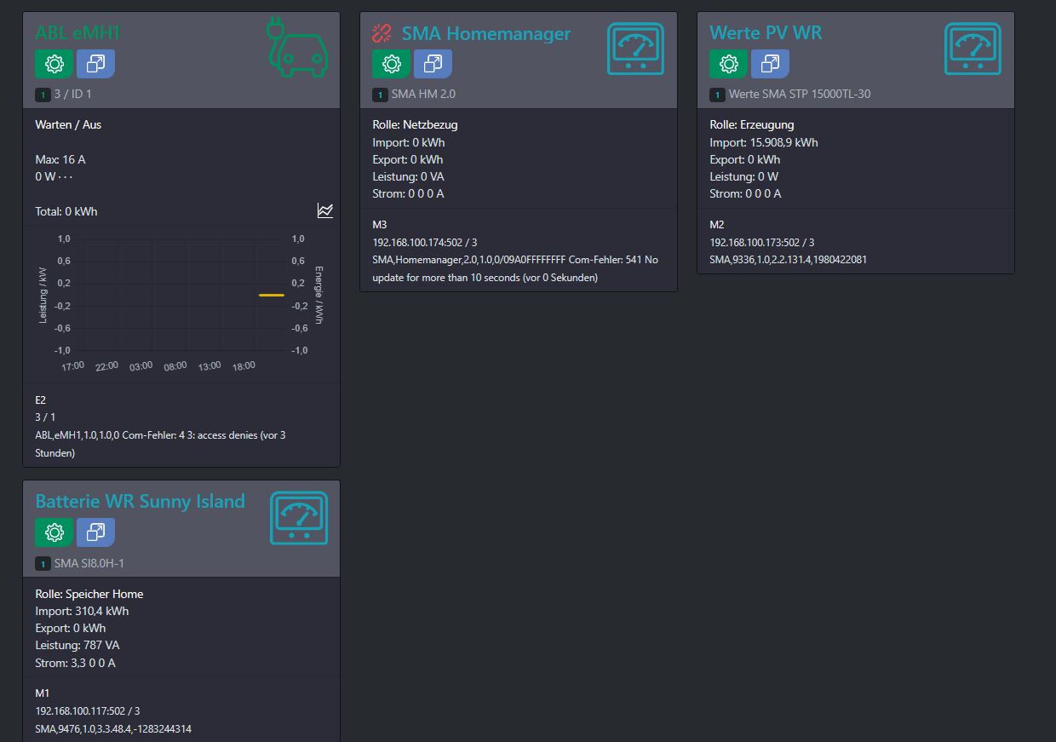Click address '192.168.100.174:502 / 3'
This screenshot has width=1056, height=742.
tap(425, 243)
